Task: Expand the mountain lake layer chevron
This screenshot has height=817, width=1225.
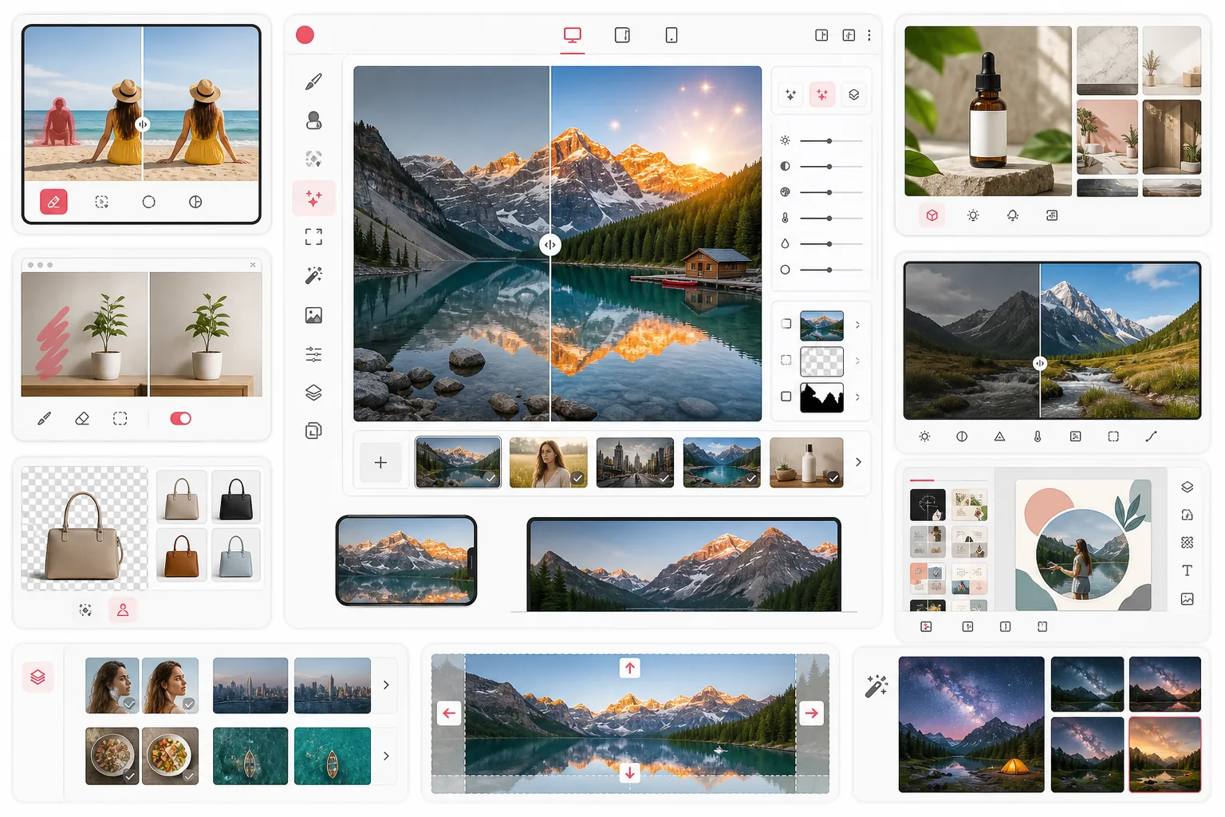Action: click(858, 325)
